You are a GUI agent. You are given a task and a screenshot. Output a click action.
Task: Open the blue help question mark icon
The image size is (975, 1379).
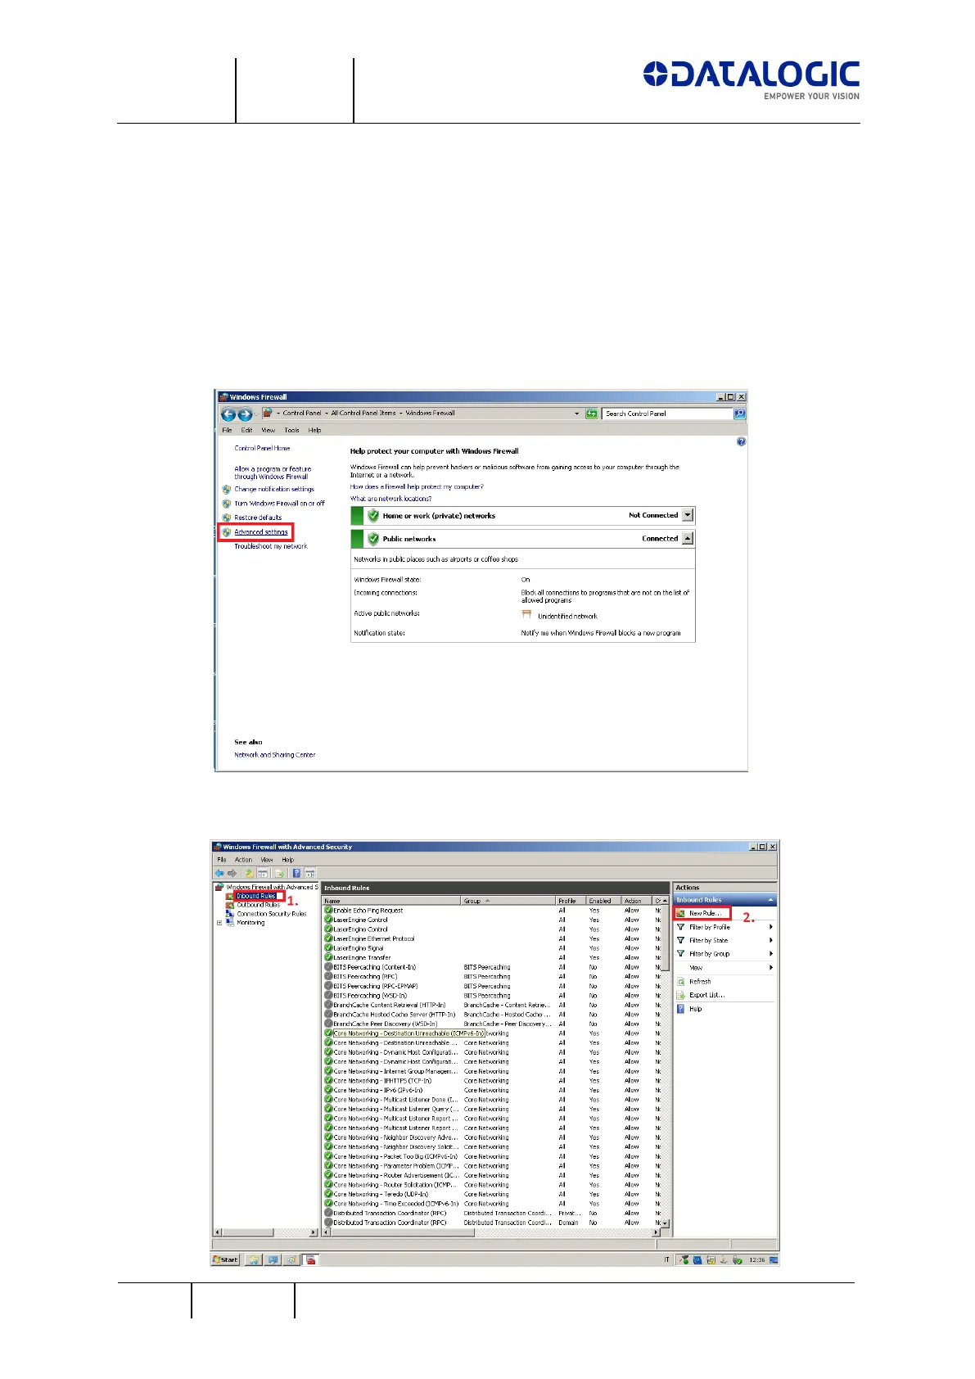(741, 441)
